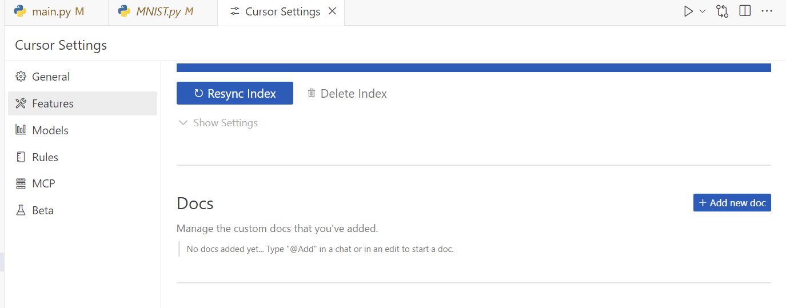Select the Features settings section

(53, 103)
